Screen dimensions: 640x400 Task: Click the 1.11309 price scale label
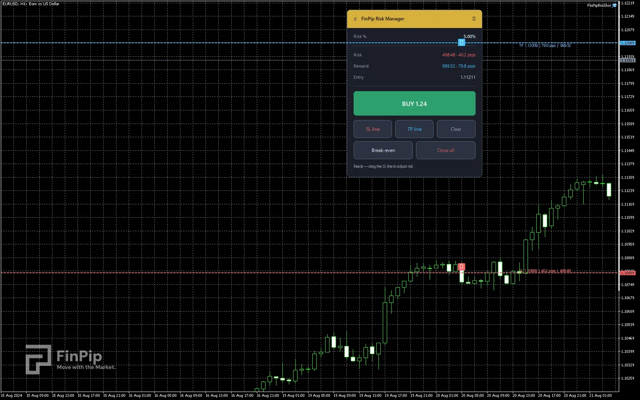click(x=628, y=177)
